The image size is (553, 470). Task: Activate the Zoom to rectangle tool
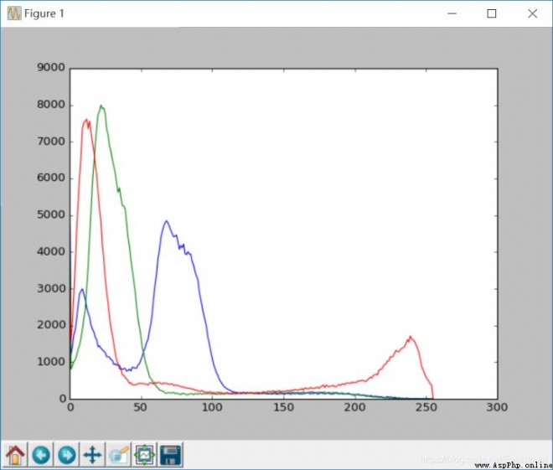pos(118,455)
